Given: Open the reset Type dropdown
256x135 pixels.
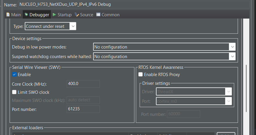Looking at the screenshot, I should (x=50, y=26).
